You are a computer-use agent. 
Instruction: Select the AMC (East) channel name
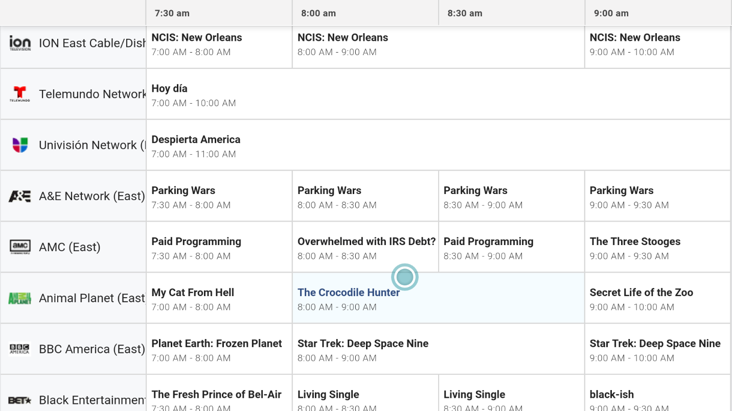pos(70,247)
